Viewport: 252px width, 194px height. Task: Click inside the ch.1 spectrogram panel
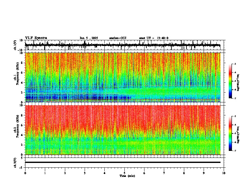click(122, 77)
